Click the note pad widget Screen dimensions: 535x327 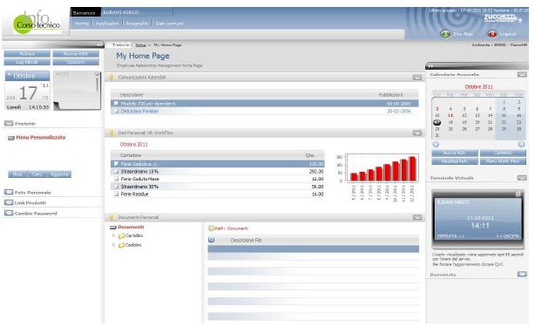pyautogui.click(x=77, y=91)
